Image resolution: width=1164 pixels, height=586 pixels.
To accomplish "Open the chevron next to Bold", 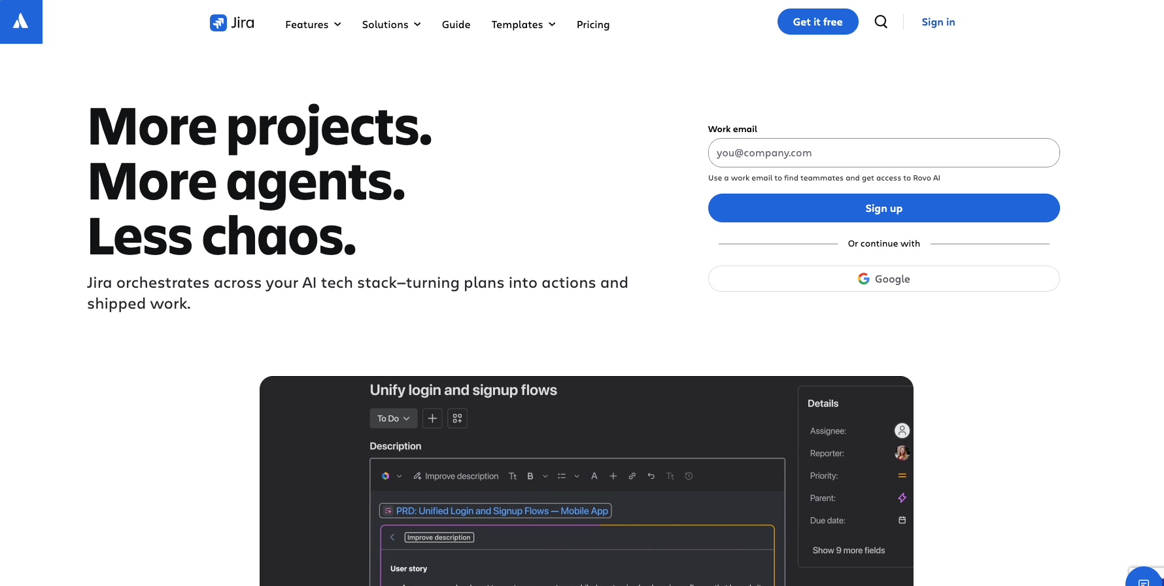I will coord(545,476).
